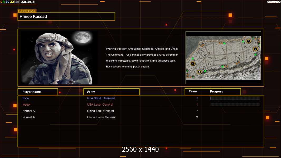Click the Player Name column header

point(38,92)
